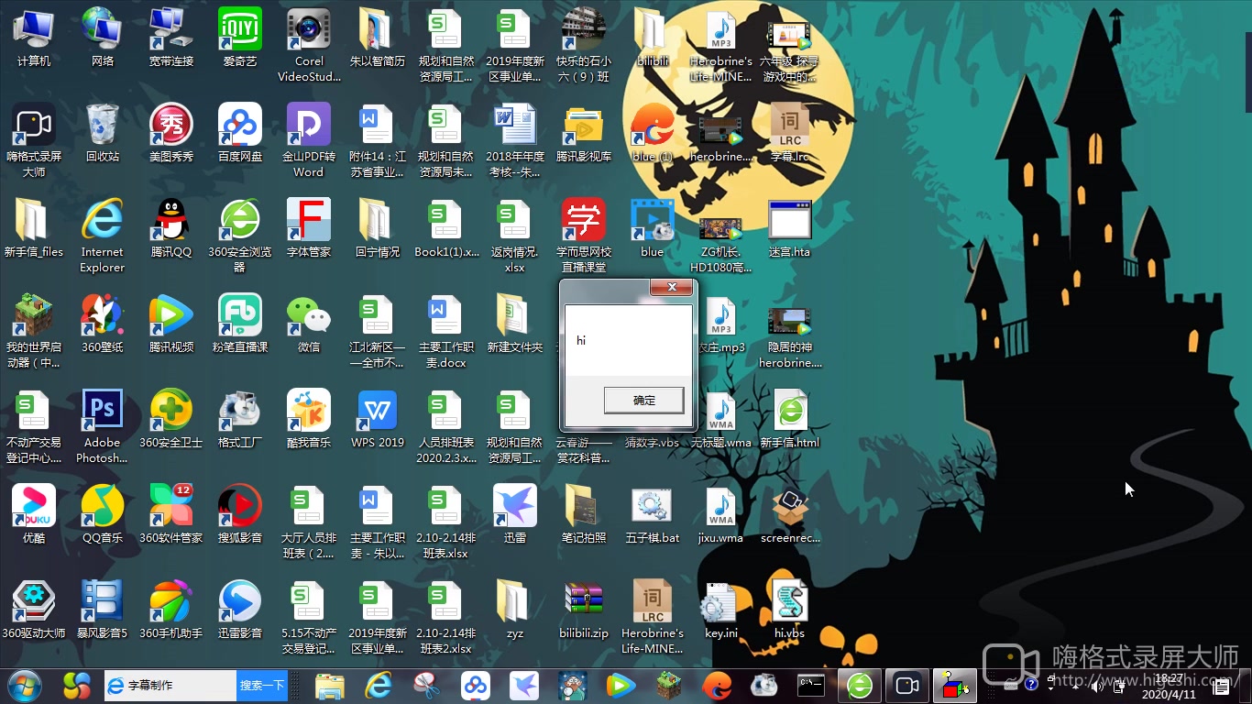Select the Corel VideoStudio shortcut

[309, 45]
